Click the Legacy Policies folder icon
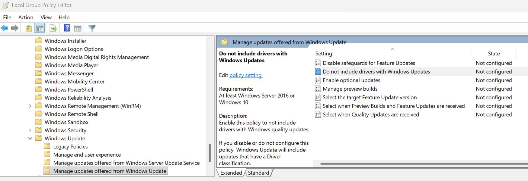 (47, 146)
